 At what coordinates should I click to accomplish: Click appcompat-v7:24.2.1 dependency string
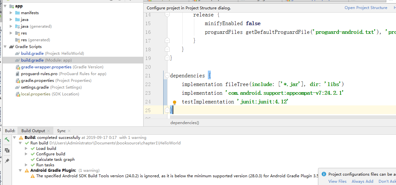284,93
